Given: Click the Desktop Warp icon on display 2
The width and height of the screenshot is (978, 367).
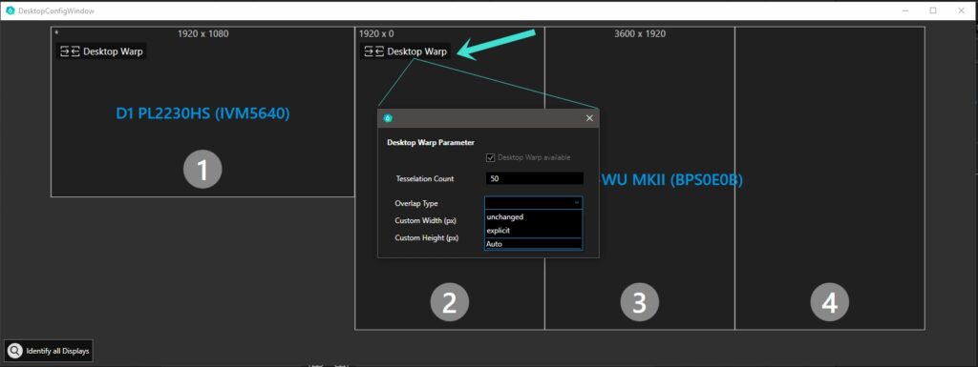Looking at the screenshot, I should click(x=373, y=51).
